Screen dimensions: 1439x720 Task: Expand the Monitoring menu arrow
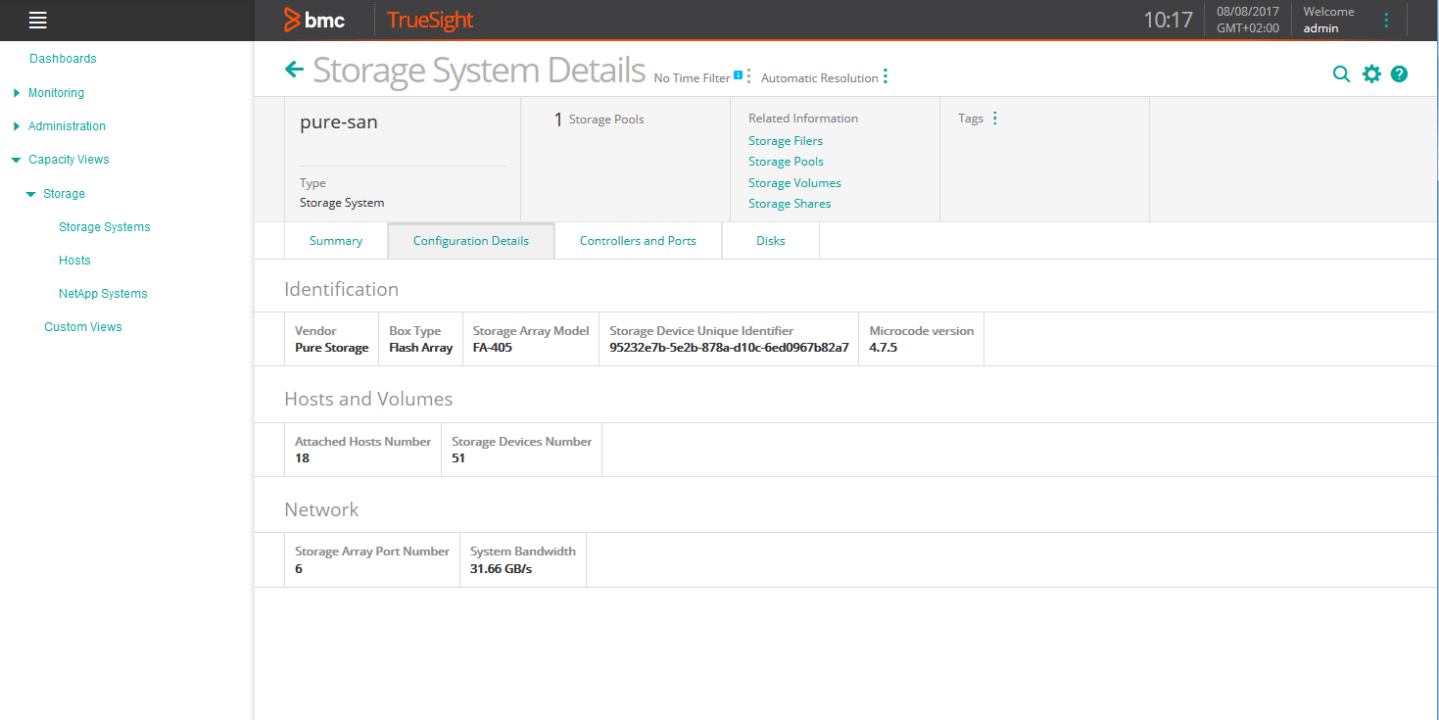[x=17, y=93]
